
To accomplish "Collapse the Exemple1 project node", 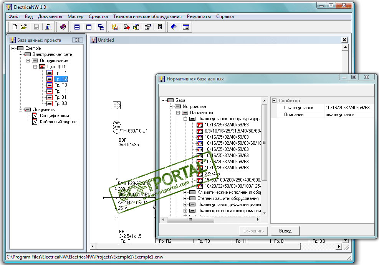I will pos(13,48).
